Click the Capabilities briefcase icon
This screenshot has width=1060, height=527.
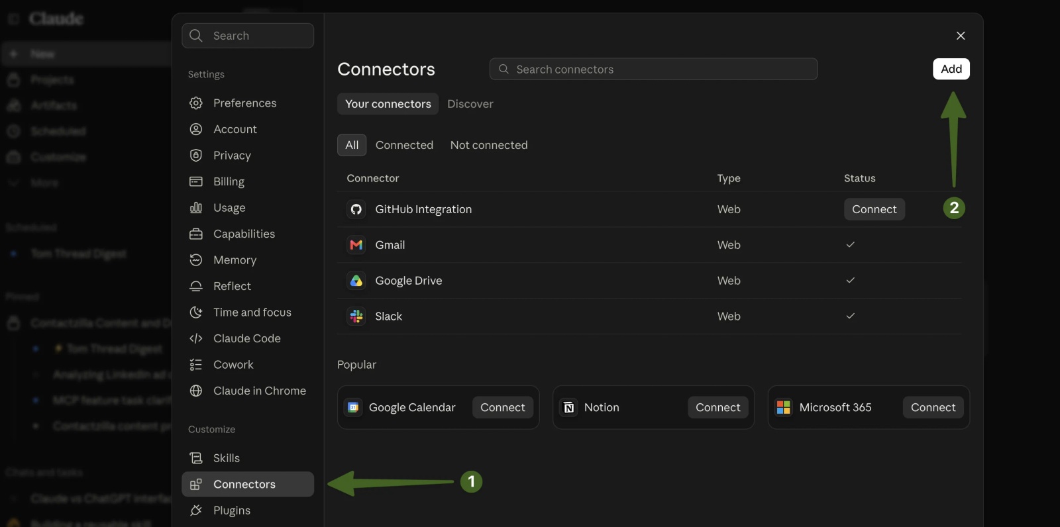click(x=196, y=234)
